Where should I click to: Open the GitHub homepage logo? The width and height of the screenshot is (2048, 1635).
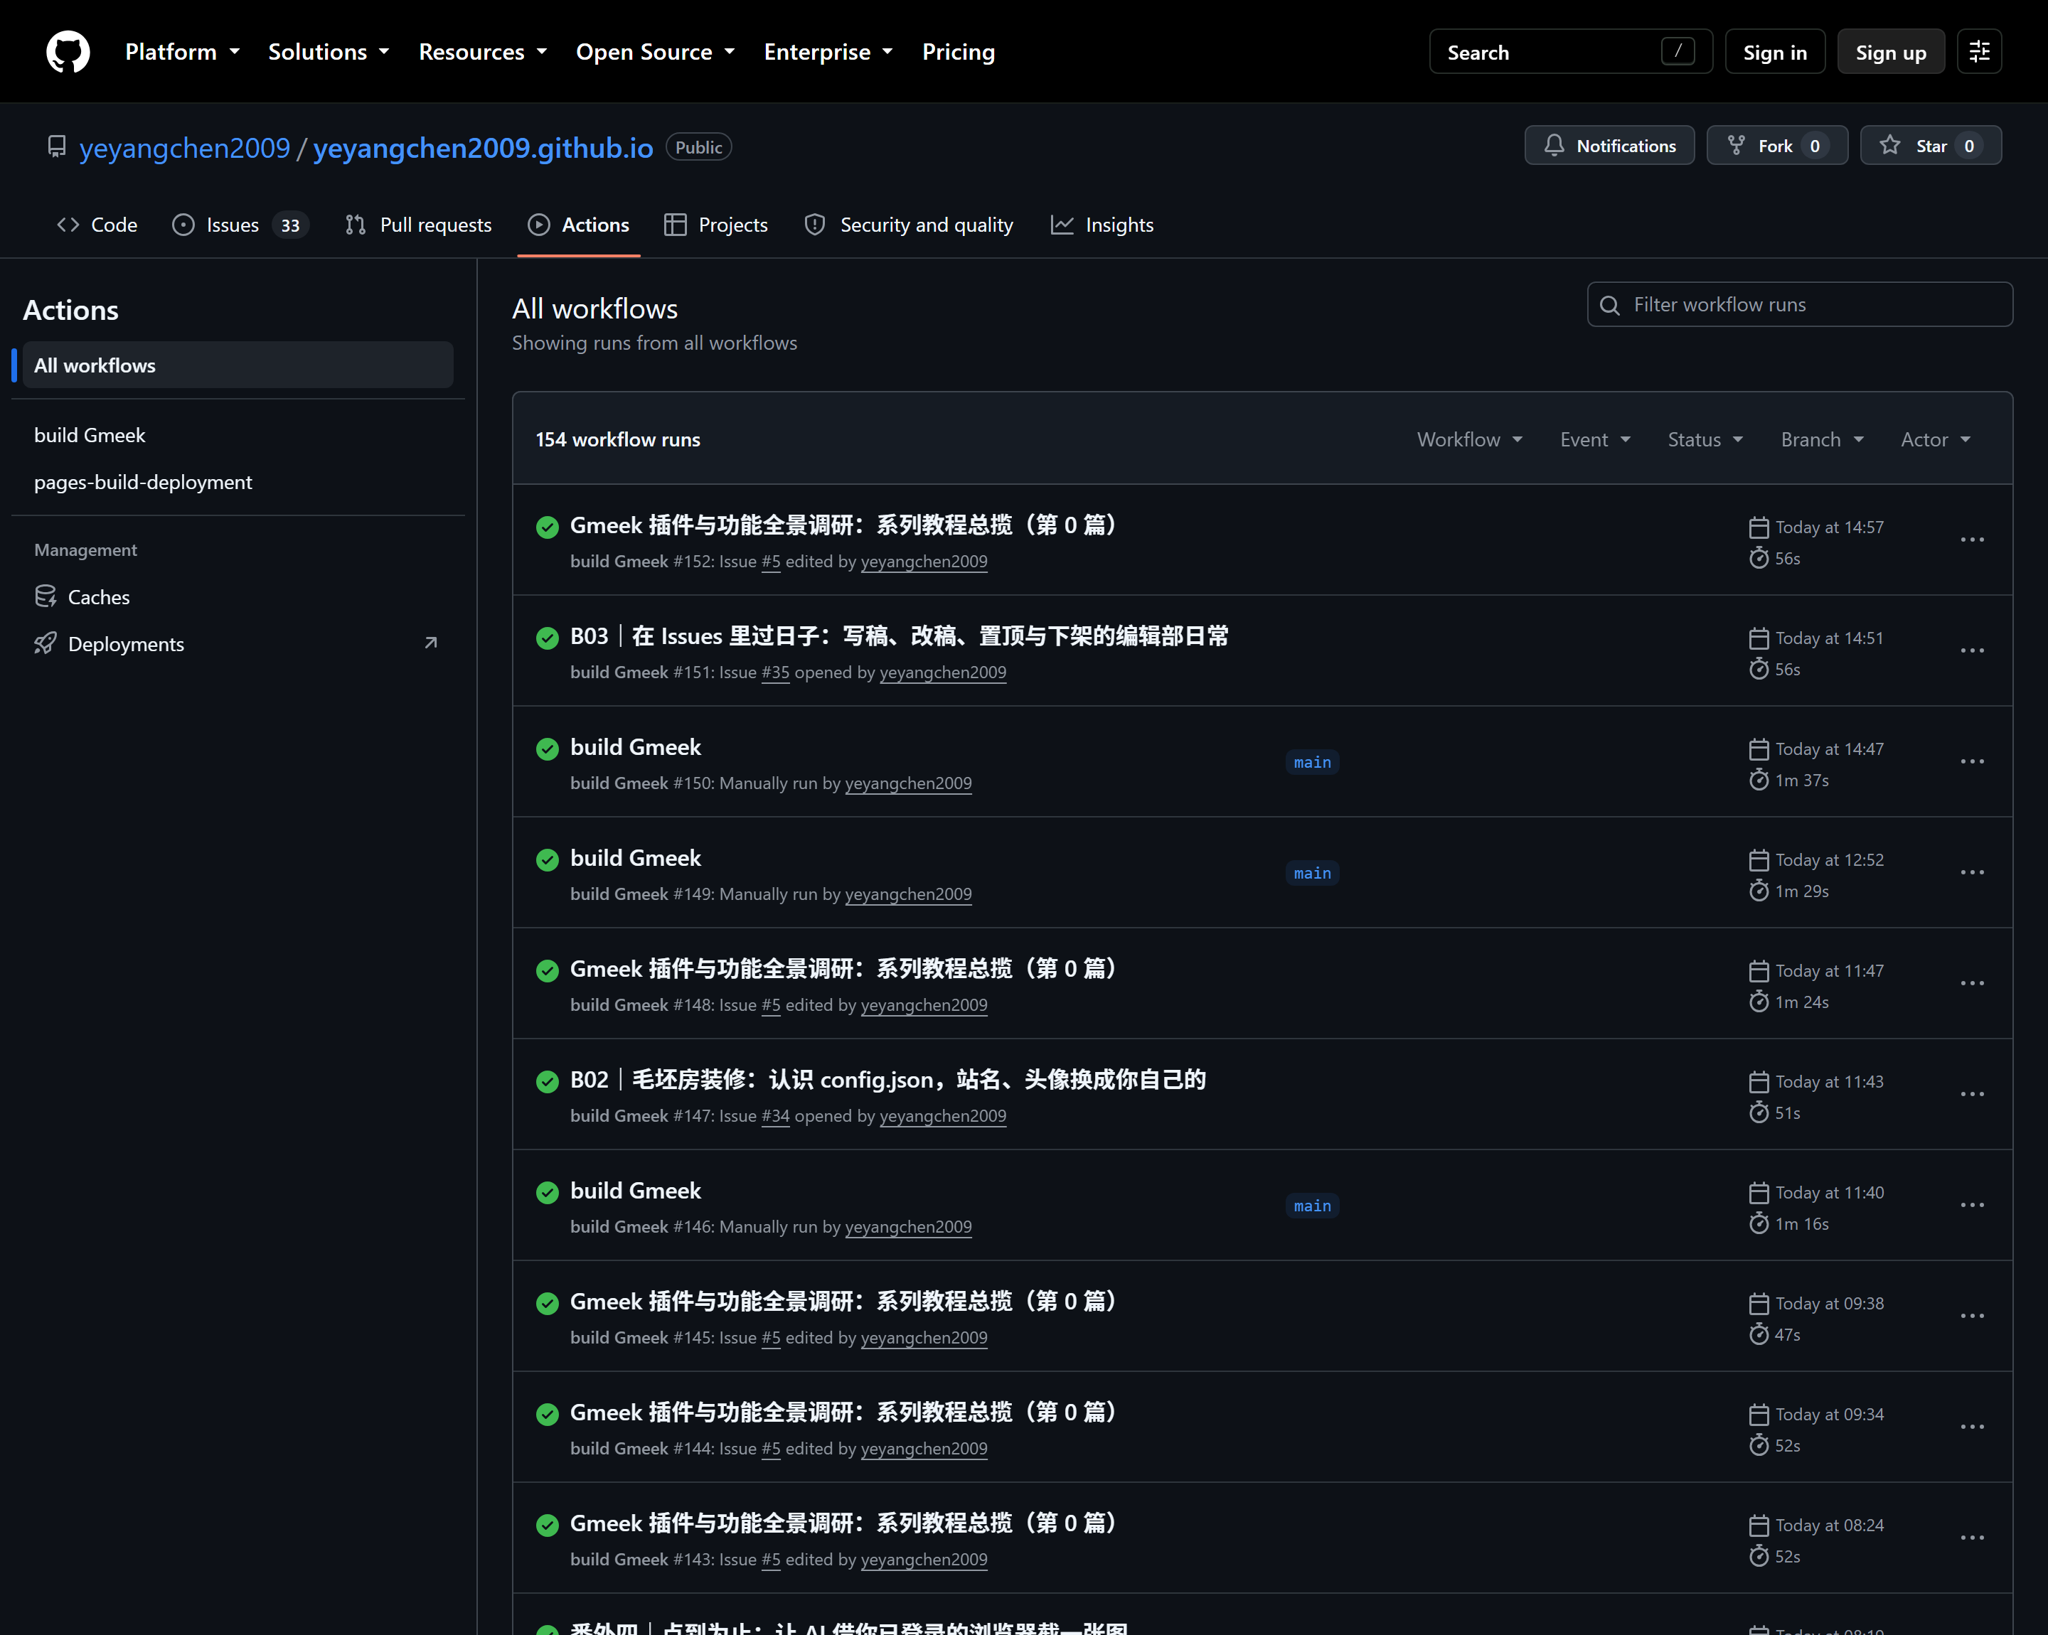tap(68, 51)
